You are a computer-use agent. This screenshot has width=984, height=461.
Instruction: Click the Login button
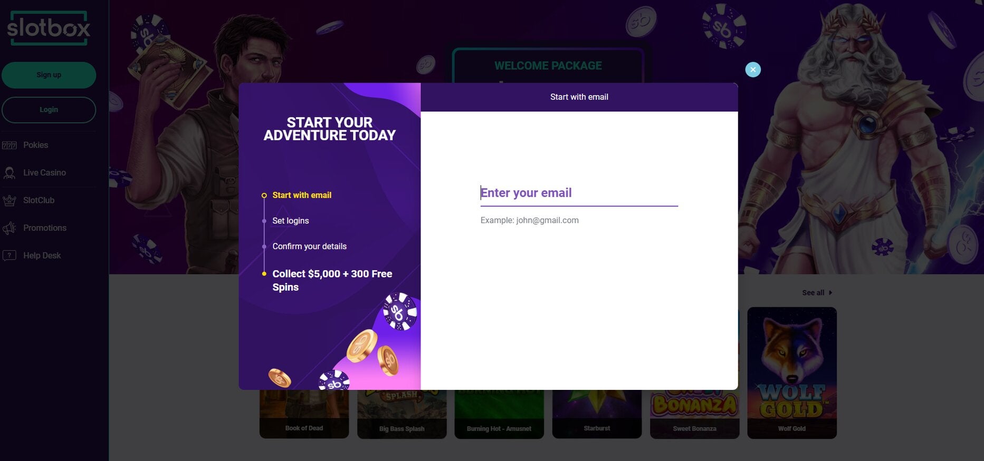click(x=49, y=110)
